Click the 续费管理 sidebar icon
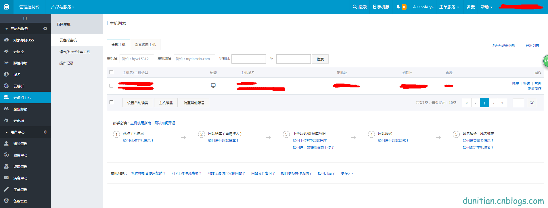This screenshot has height=208, width=548. pos(6,166)
